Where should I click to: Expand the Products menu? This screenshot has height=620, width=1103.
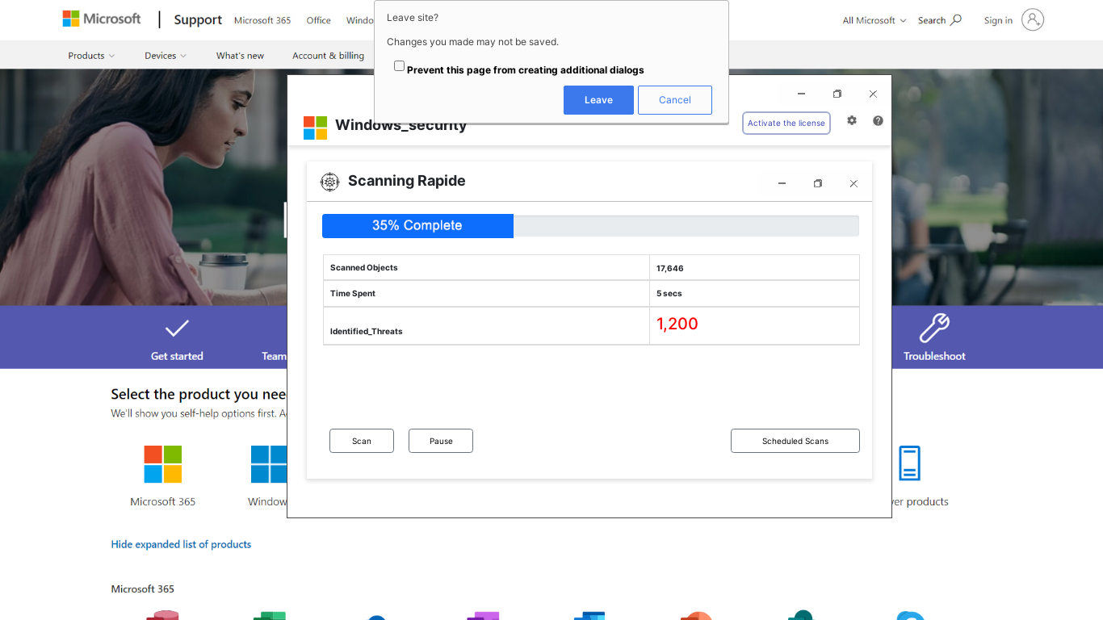point(91,56)
